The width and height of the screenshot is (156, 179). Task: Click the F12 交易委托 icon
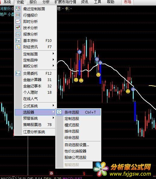pyautogui.click(x=18, y=74)
